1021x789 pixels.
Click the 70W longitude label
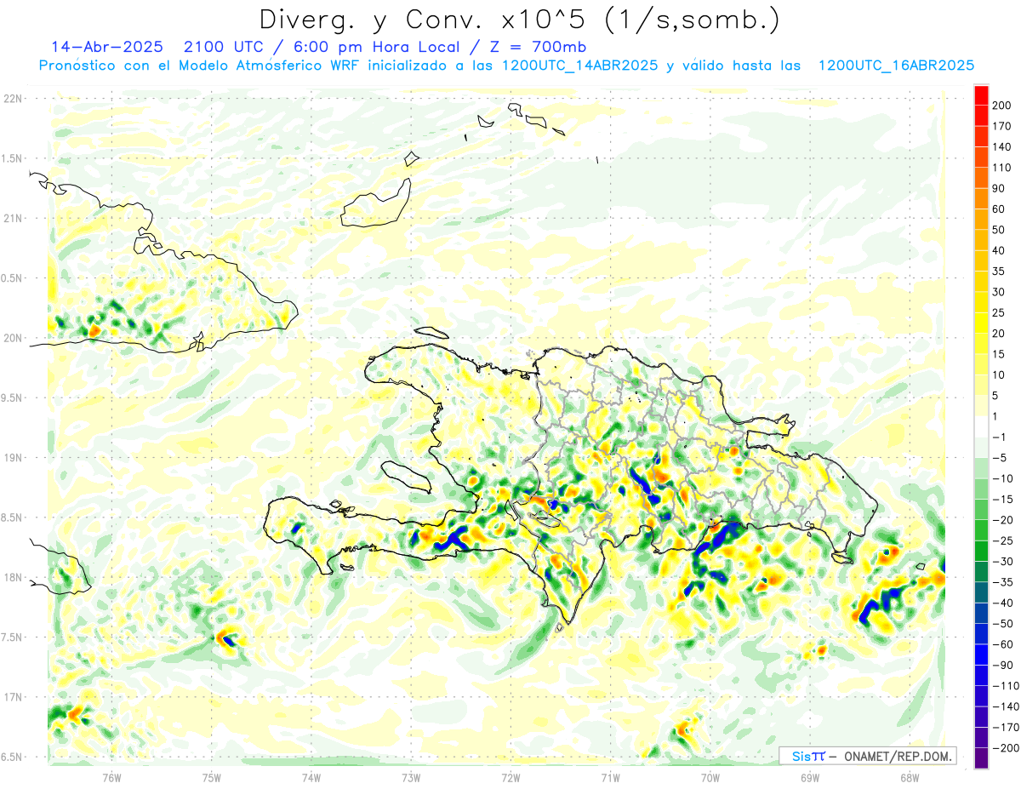coord(710,778)
